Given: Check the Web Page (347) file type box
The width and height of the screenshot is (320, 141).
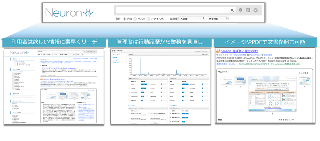Looking at the screenshot, I should (x=13, y=86).
